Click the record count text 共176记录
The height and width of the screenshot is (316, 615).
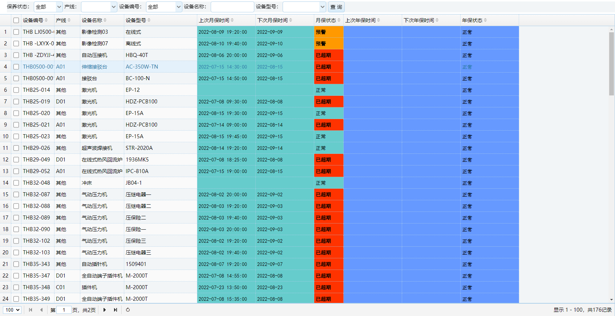(600, 310)
